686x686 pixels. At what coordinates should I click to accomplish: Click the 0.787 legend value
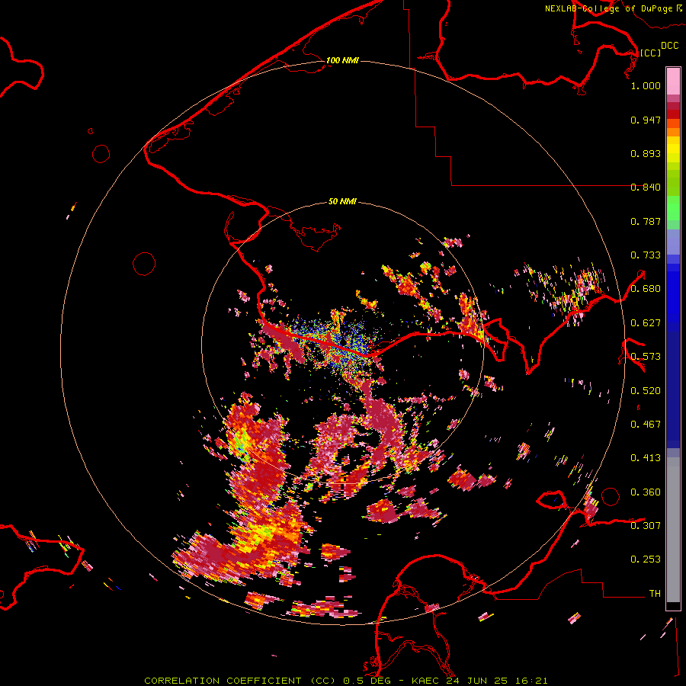pyautogui.click(x=646, y=221)
